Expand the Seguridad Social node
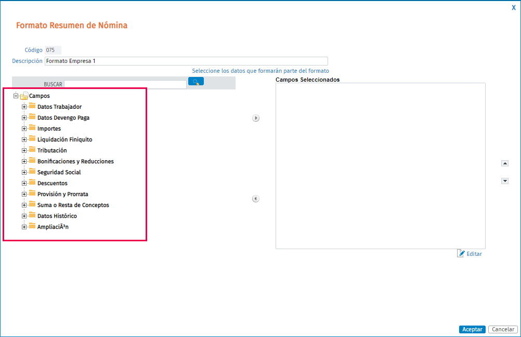Viewport: 521px width, 337px height. [24, 172]
